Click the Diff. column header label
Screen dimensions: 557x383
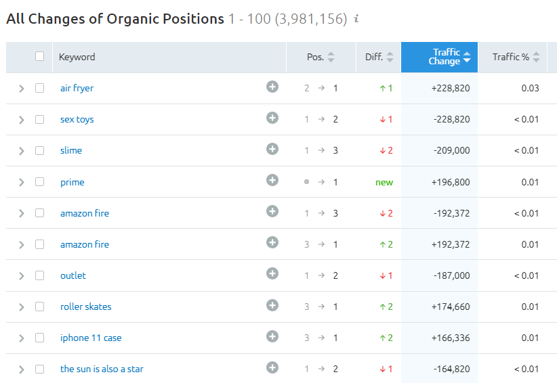click(x=373, y=57)
